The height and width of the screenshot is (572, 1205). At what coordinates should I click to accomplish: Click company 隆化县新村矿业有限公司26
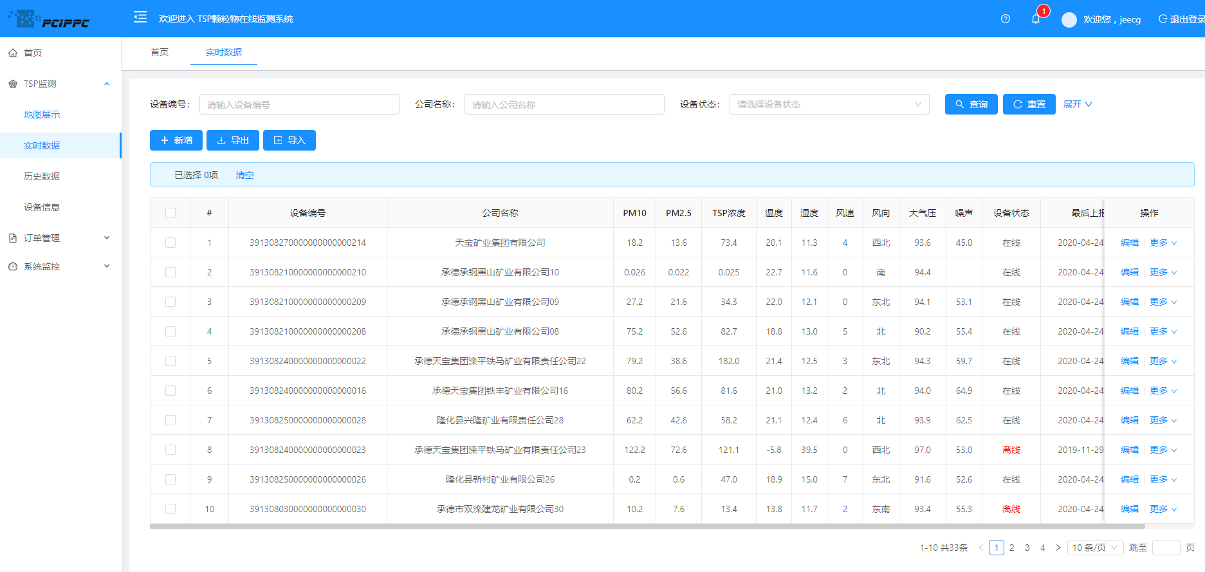click(x=500, y=479)
